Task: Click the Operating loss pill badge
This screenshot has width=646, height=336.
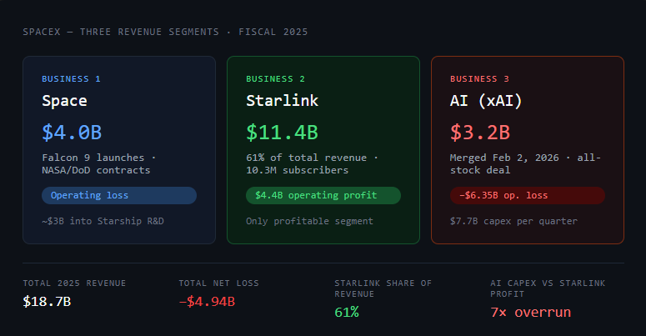Action: pos(119,195)
